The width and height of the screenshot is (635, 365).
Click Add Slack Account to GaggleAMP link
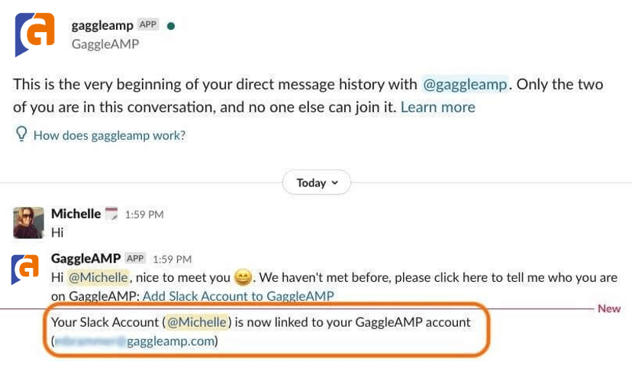(238, 296)
